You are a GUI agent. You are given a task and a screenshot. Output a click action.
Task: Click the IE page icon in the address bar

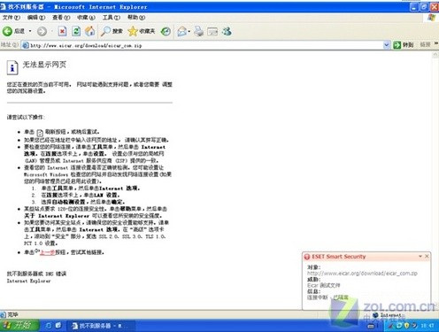26,45
